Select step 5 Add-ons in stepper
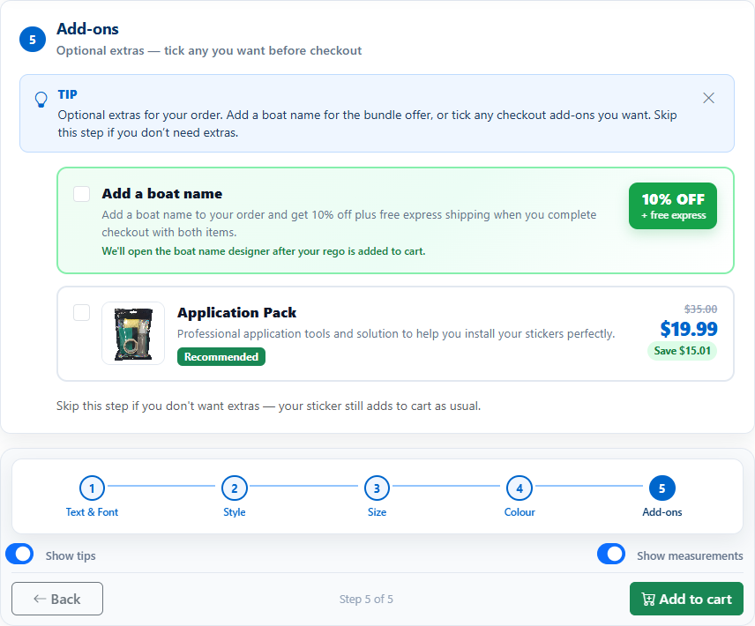 point(662,496)
